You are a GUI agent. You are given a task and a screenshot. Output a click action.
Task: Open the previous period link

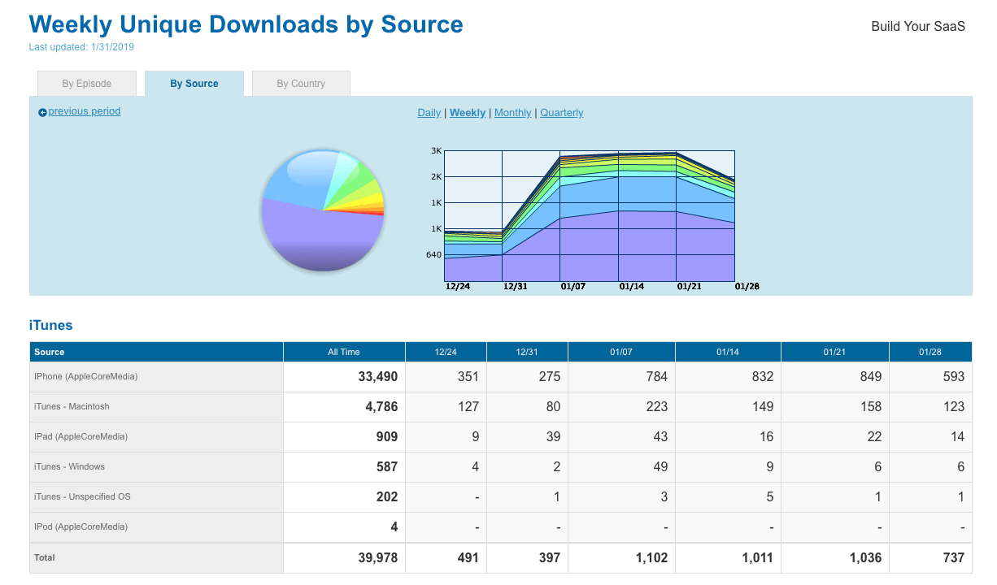(84, 111)
